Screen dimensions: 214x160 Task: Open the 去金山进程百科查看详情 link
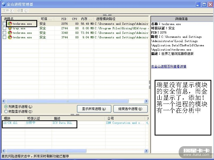point(169,66)
